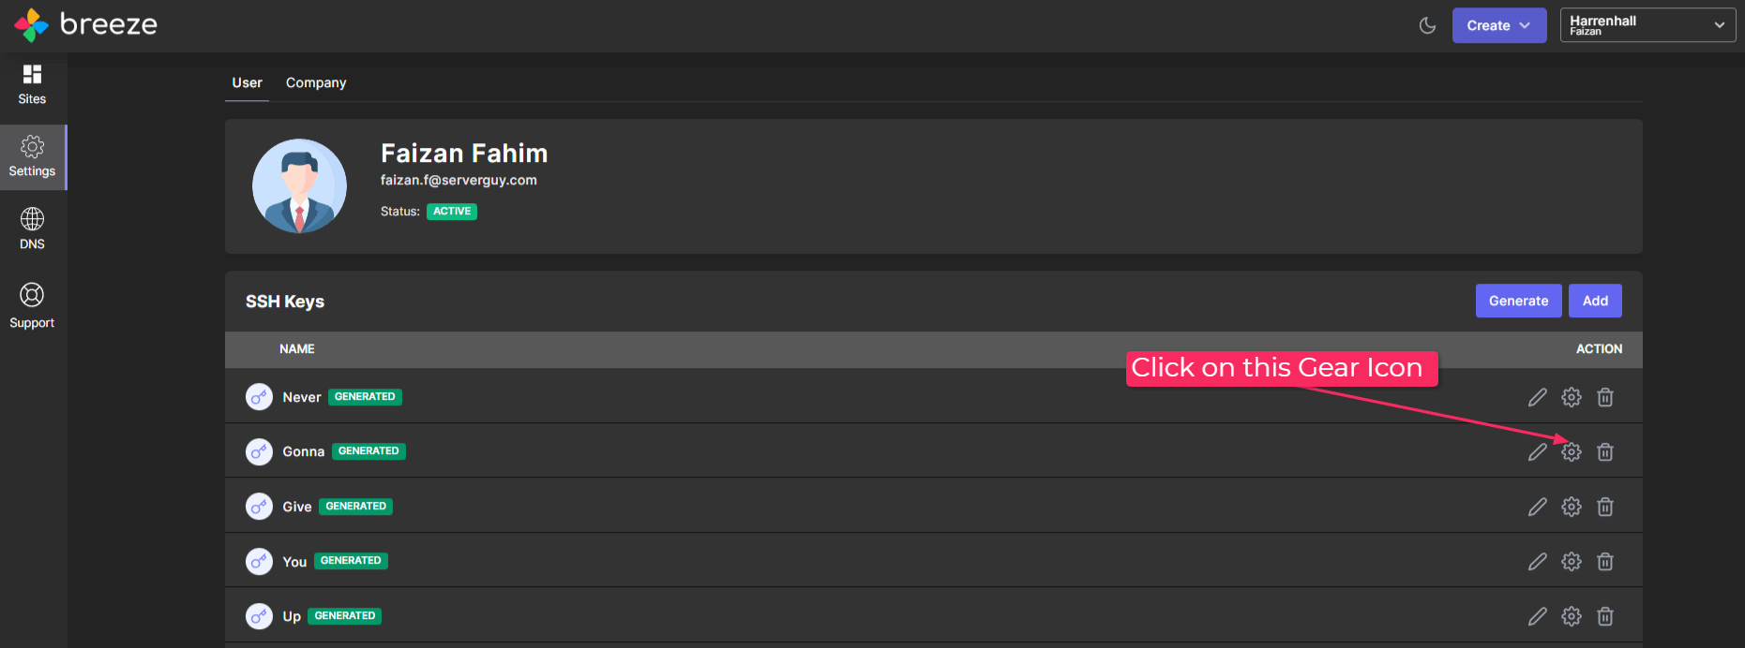Open gear settings for You key

[x=1572, y=562]
